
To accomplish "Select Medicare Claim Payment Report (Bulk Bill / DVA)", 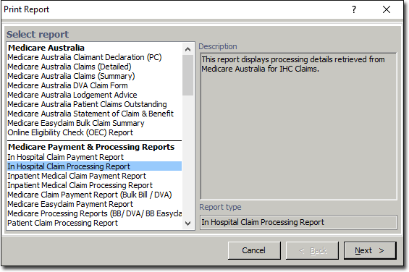I will pos(90,195).
